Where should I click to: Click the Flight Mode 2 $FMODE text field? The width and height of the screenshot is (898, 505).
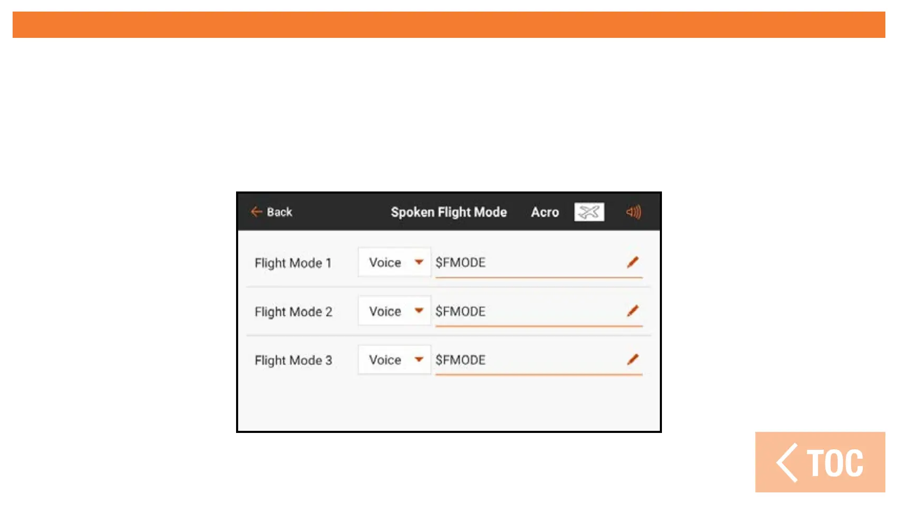click(526, 311)
